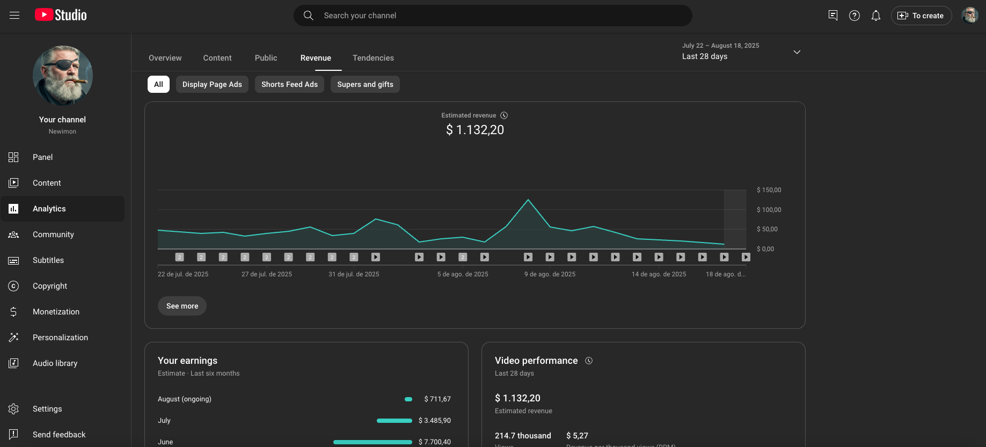Screen dimensions: 986x447
Task: Click the July earnings bar
Action: point(394,421)
